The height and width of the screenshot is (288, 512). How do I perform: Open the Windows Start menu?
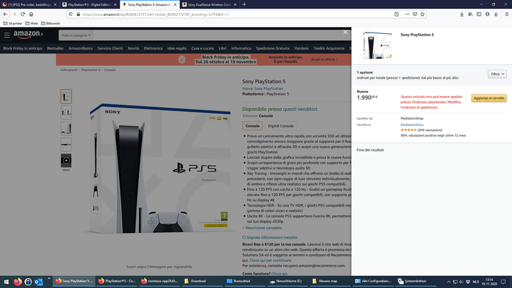click(x=6, y=282)
